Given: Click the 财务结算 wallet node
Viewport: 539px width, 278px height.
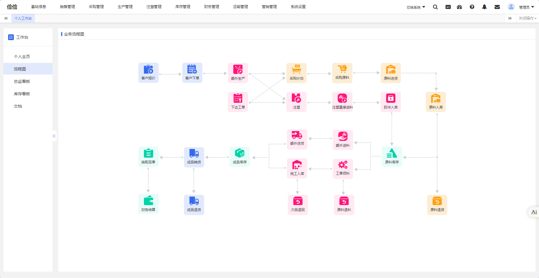Looking at the screenshot, I should tap(149, 204).
